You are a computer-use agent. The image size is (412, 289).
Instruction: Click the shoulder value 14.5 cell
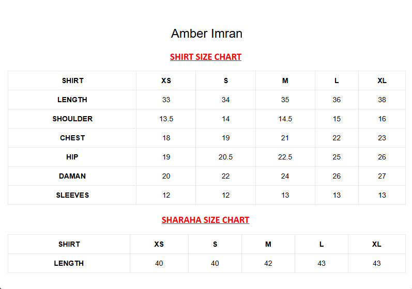pos(285,119)
